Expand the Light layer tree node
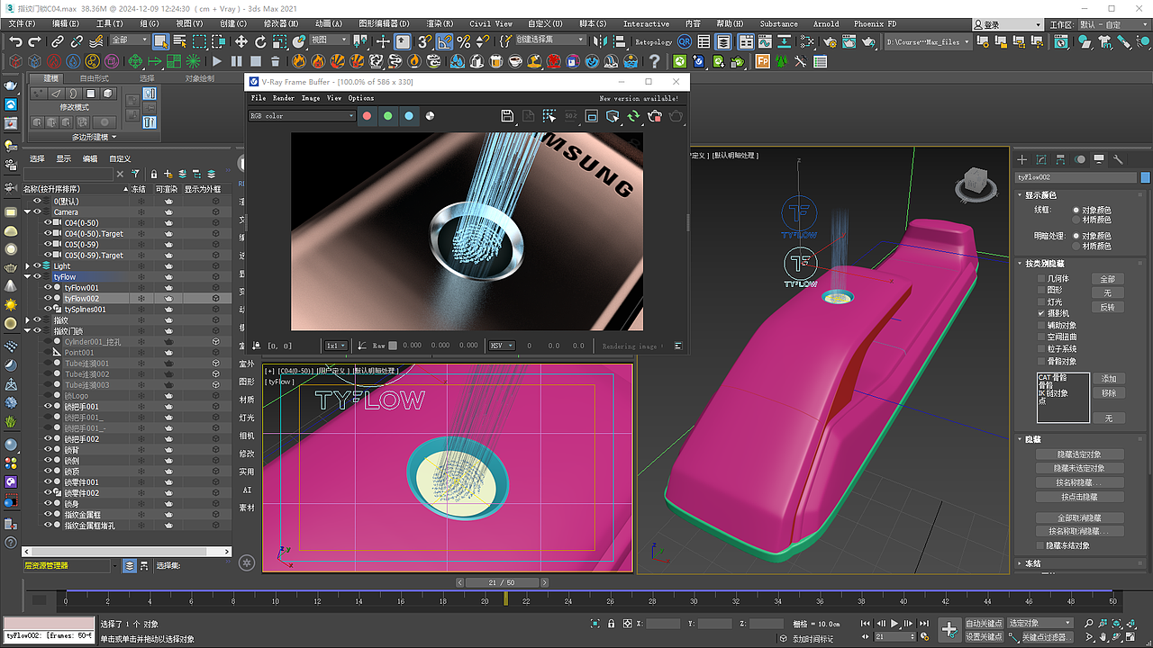Image resolution: width=1153 pixels, height=648 pixels. point(28,266)
